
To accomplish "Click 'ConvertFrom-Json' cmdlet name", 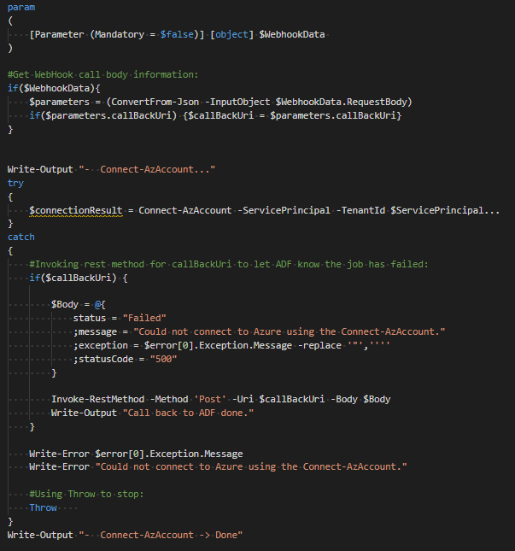I will (x=155, y=102).
